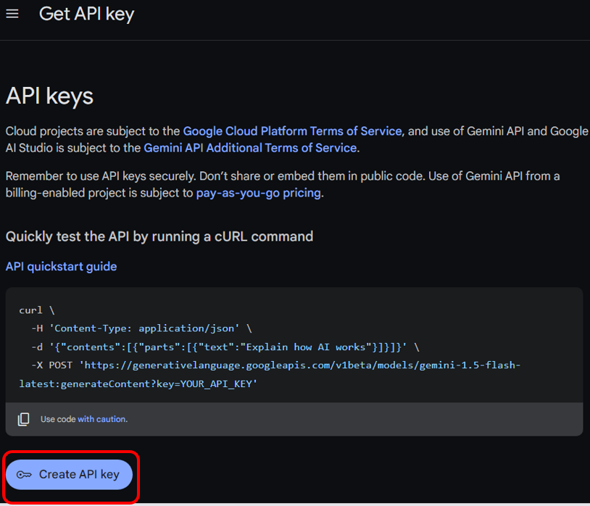590x506 pixels.
Task: Click the POST generativelanguage URL line
Action: click(276, 365)
